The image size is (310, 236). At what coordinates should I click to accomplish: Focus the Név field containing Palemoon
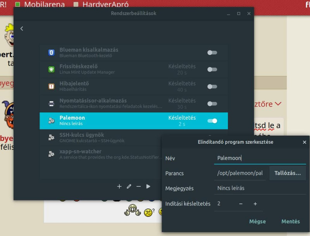260,158
